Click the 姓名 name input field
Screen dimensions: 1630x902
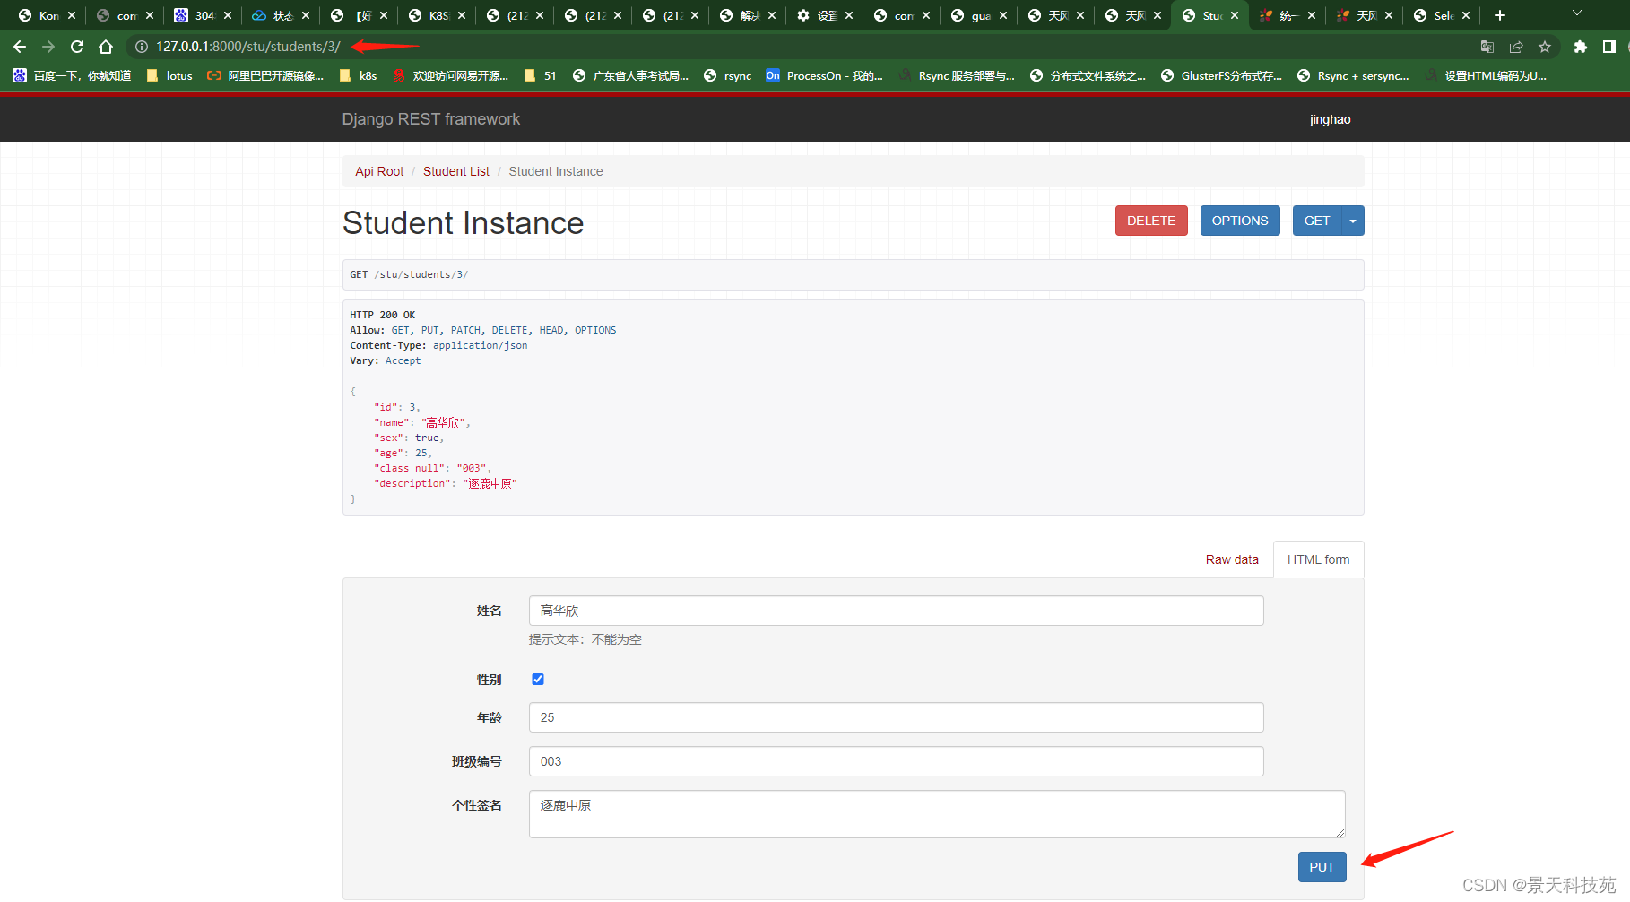896,611
